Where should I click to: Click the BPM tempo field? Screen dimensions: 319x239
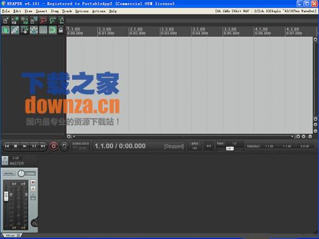[x=195, y=146]
